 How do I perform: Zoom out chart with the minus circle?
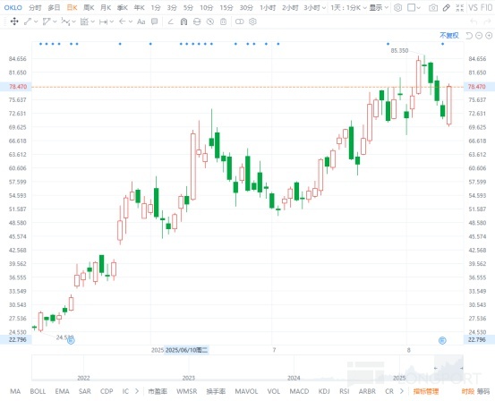(x=479, y=36)
